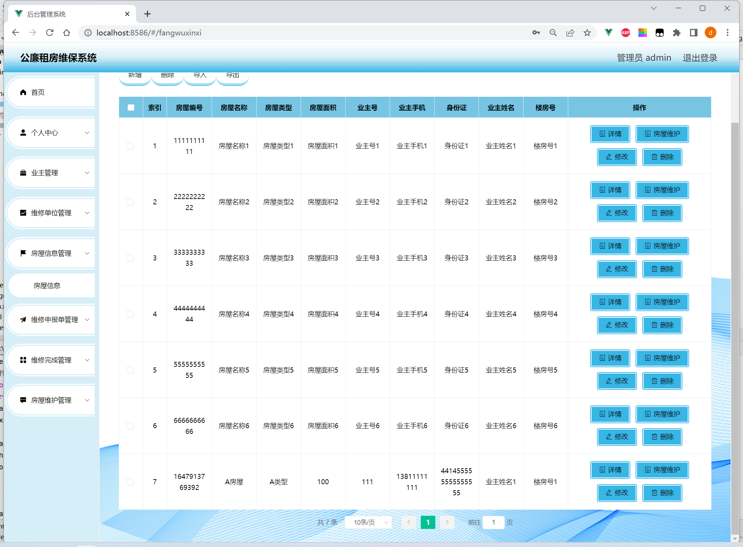
Task: Click 房屋维护 button for row 2
Action: pyautogui.click(x=662, y=190)
